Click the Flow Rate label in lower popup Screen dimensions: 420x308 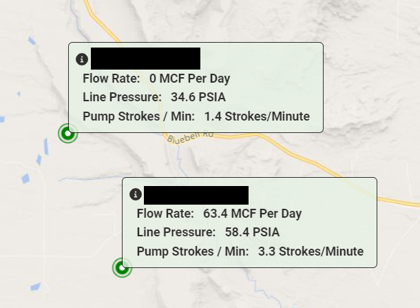tap(165, 214)
